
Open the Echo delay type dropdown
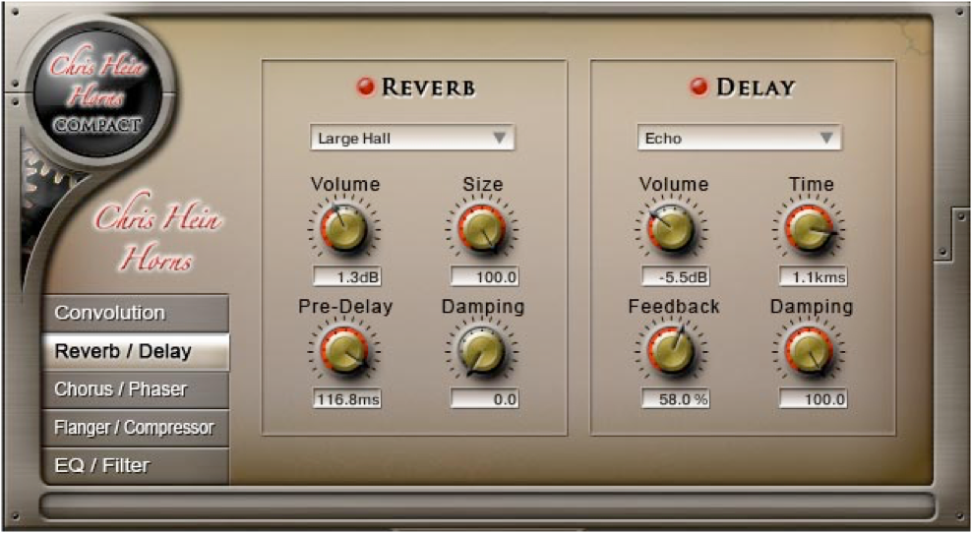point(739,139)
